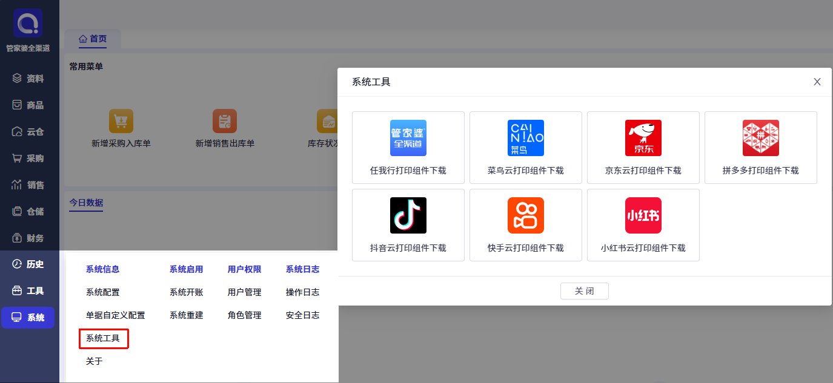Click the 新增采购入库单 shortcut icon

coord(121,121)
